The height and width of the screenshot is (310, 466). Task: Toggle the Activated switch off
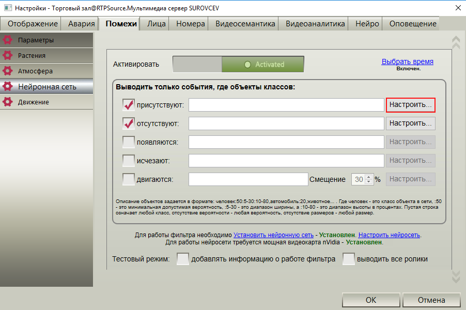(238, 64)
